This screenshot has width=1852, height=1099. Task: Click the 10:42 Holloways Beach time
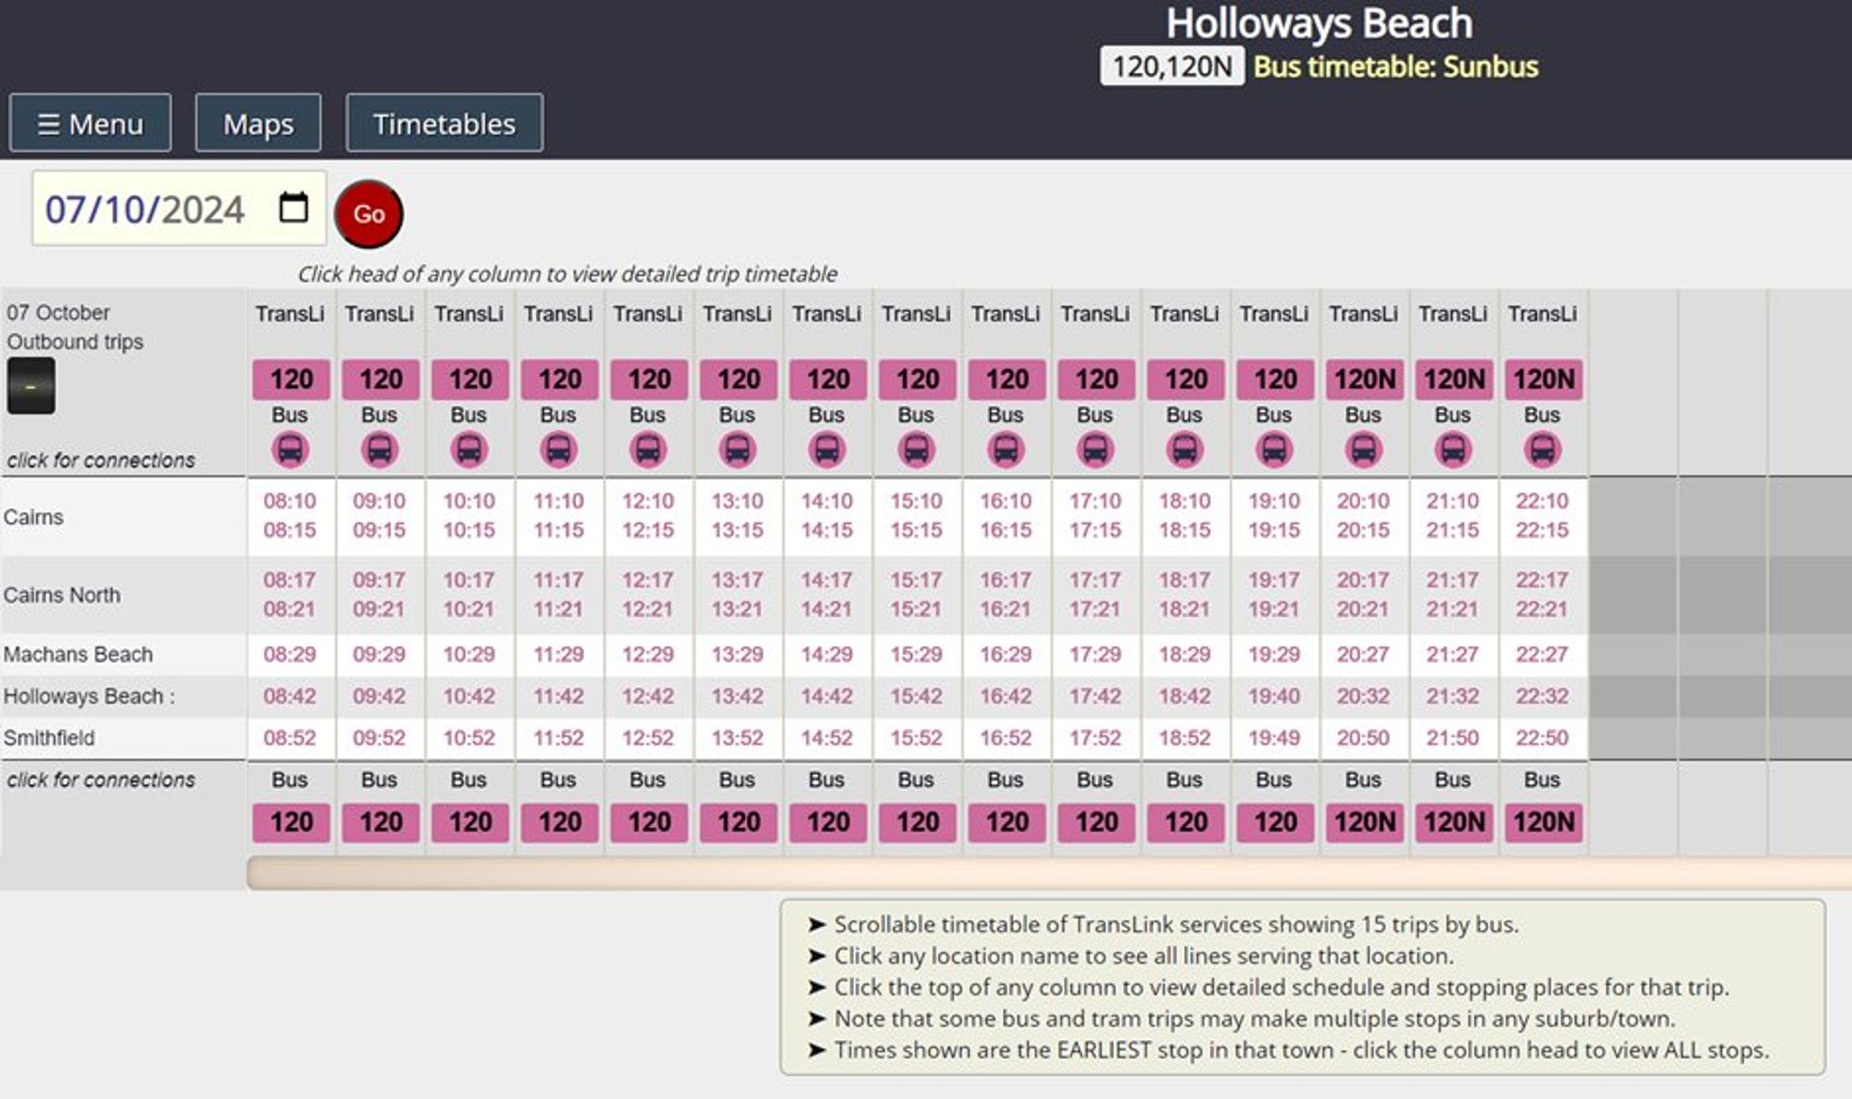pos(469,696)
